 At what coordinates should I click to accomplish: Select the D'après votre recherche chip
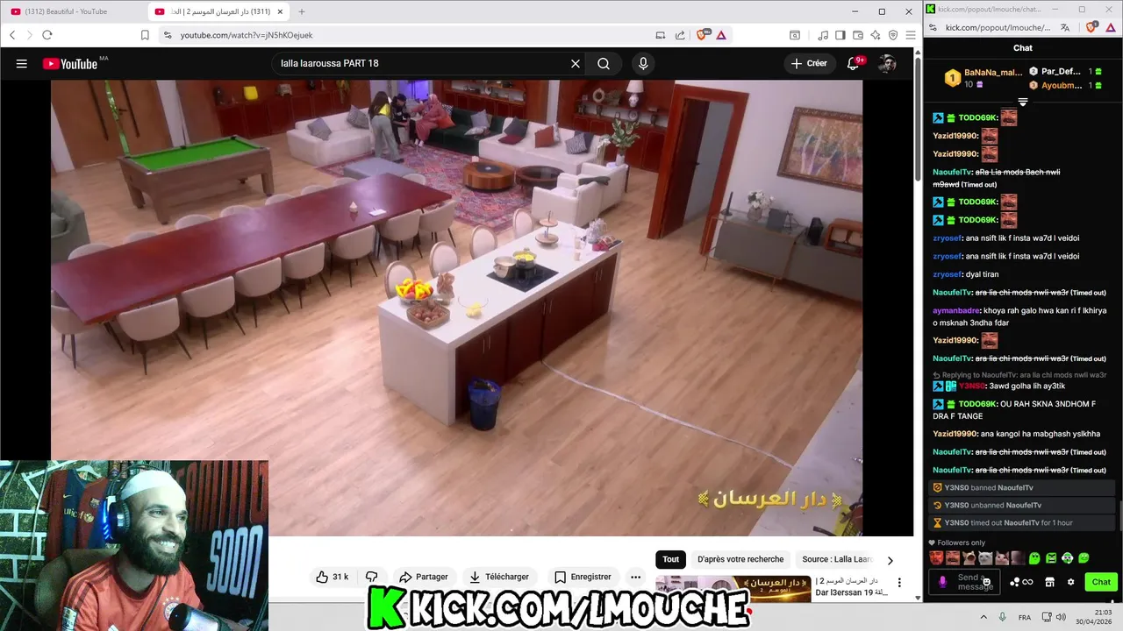pyautogui.click(x=740, y=559)
